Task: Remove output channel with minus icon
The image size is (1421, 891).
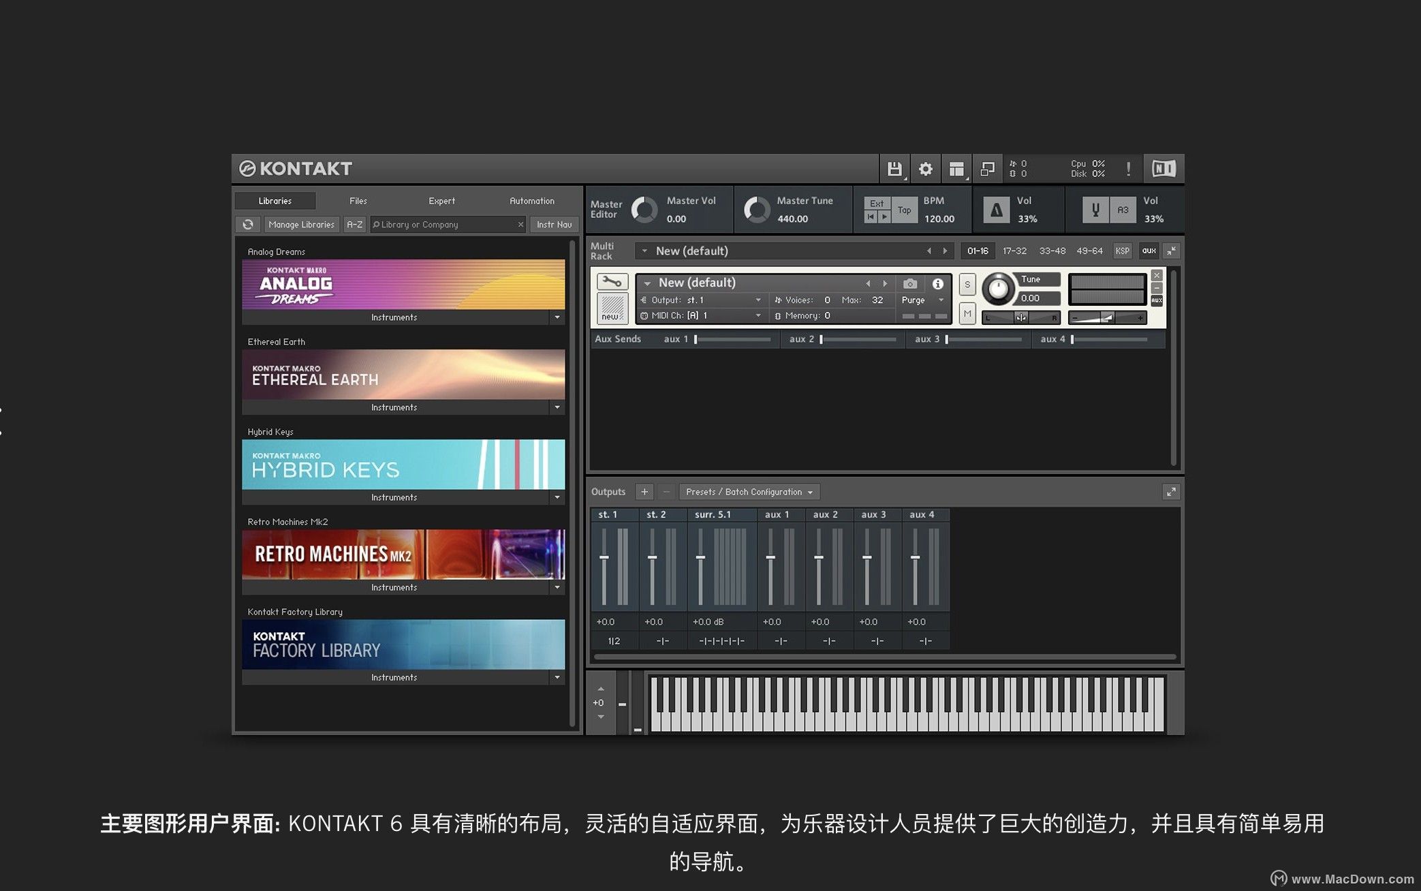Action: click(x=666, y=491)
